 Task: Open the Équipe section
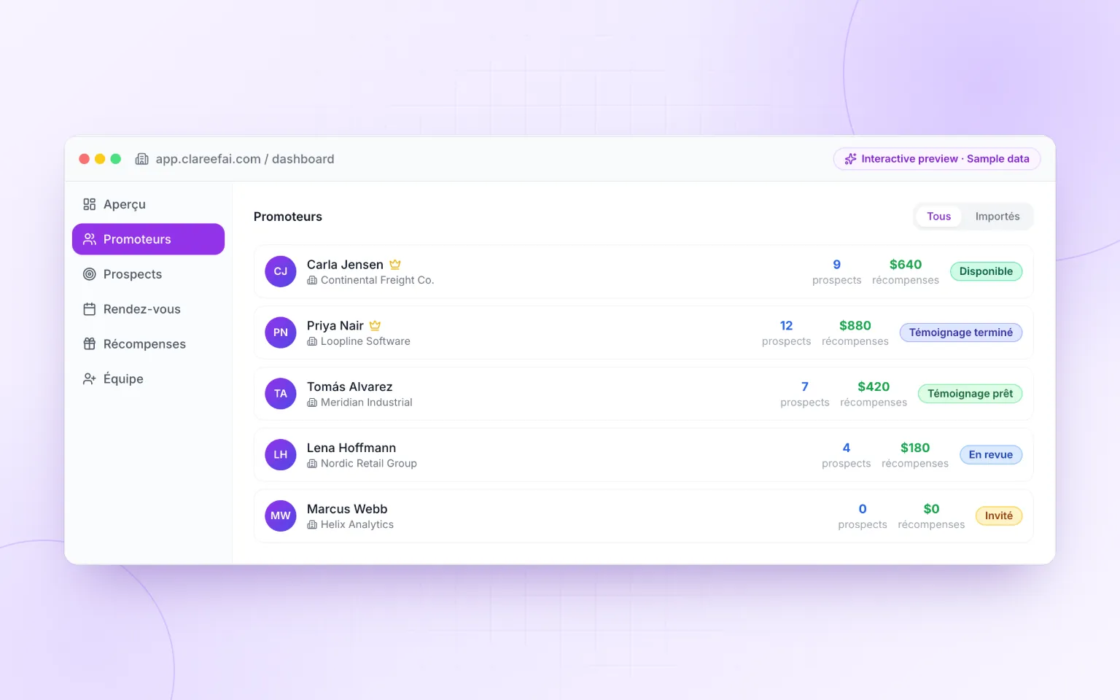148,379
